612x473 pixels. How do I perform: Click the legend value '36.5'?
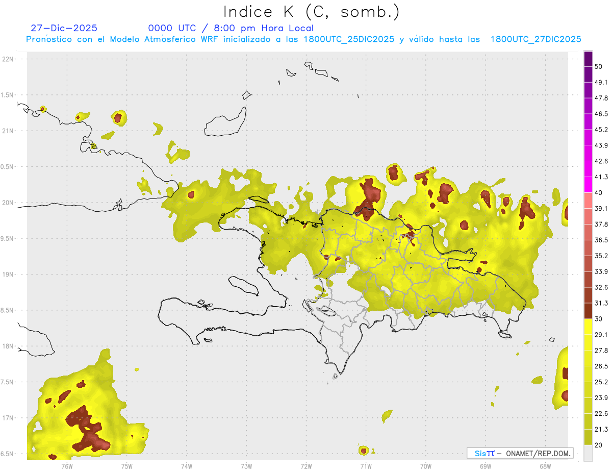(601, 240)
